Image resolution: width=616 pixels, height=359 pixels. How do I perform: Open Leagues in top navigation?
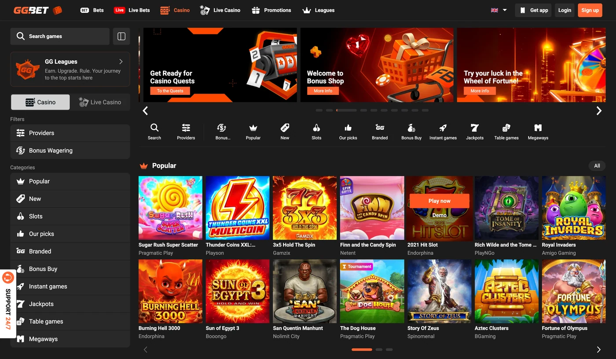point(319,10)
